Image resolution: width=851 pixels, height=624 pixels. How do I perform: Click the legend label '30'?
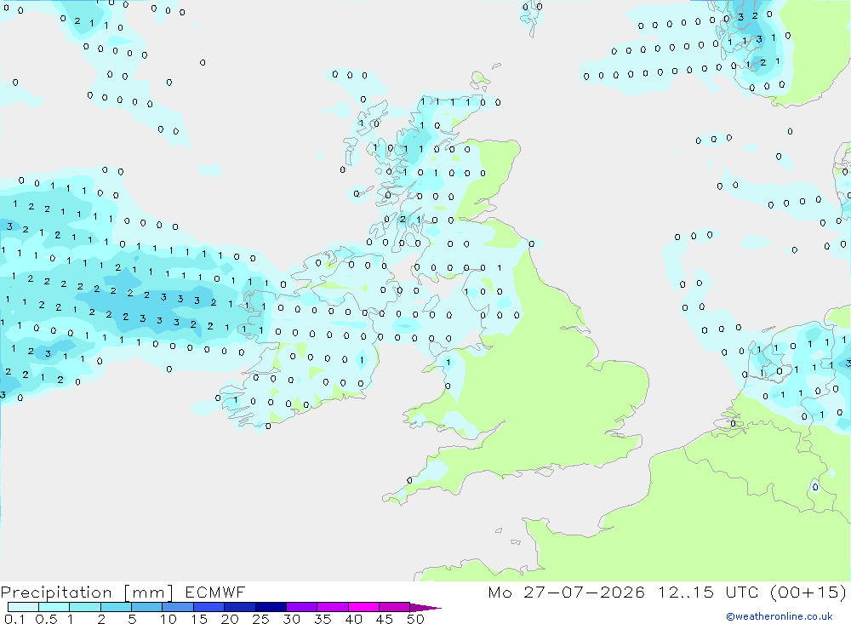click(291, 619)
